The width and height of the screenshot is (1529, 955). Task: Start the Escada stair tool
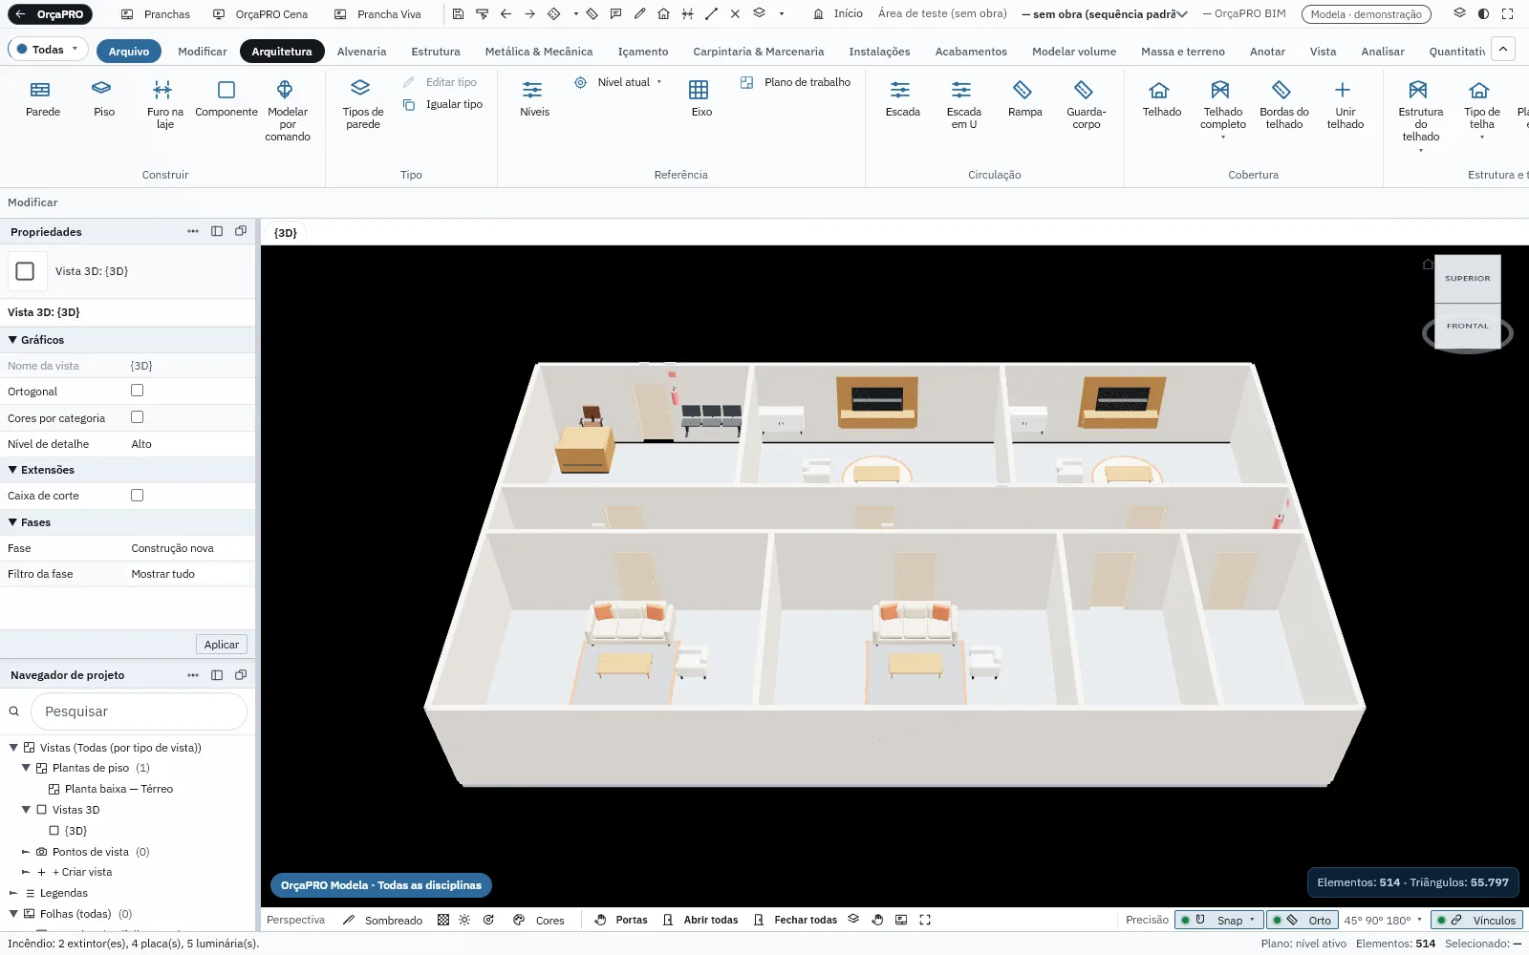(x=902, y=99)
